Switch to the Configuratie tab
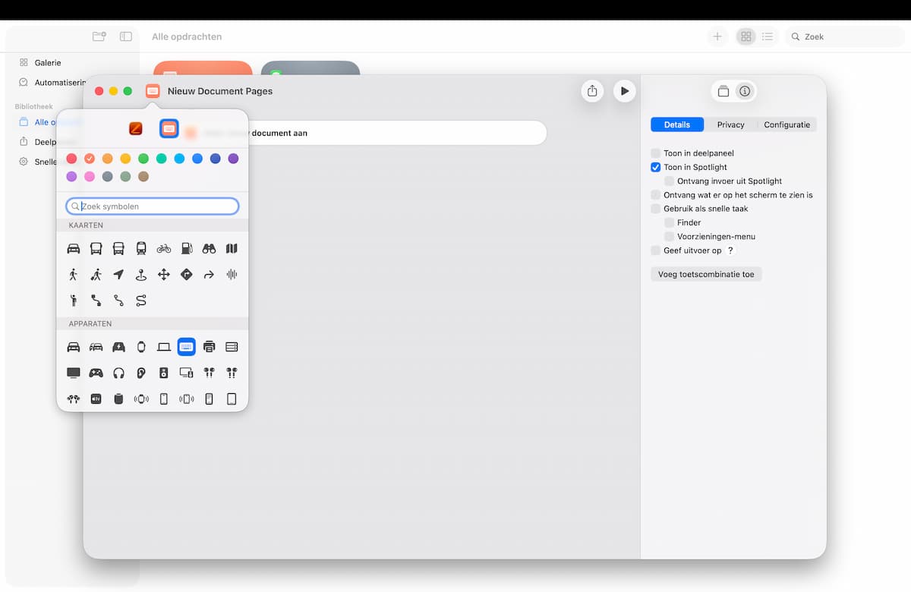 coord(786,124)
